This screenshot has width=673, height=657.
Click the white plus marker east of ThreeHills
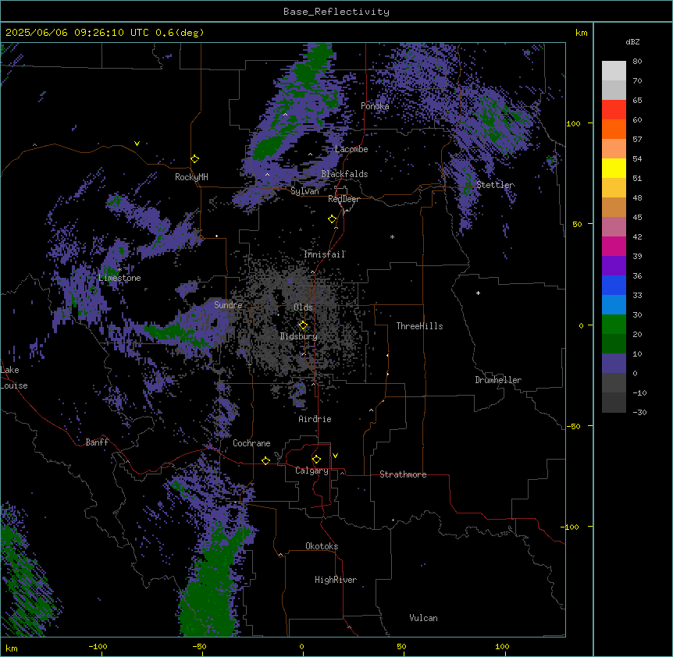click(x=478, y=293)
